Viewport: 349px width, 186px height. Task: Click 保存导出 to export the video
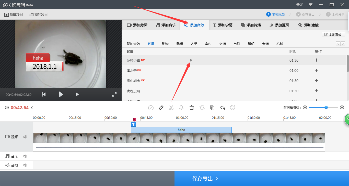(x=204, y=179)
